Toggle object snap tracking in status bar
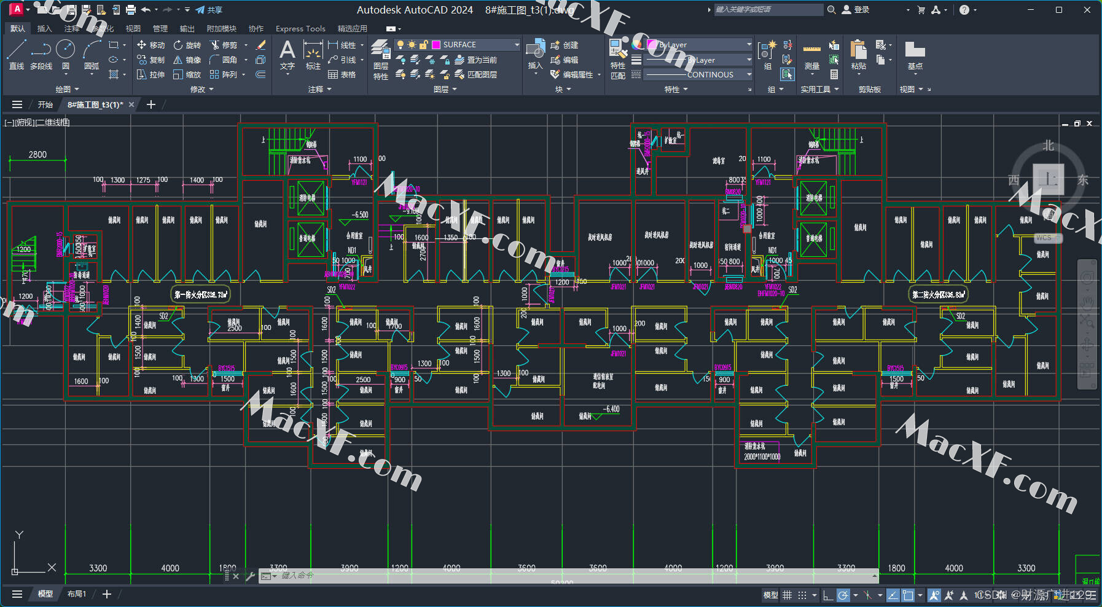Image resolution: width=1102 pixels, height=607 pixels. [893, 595]
